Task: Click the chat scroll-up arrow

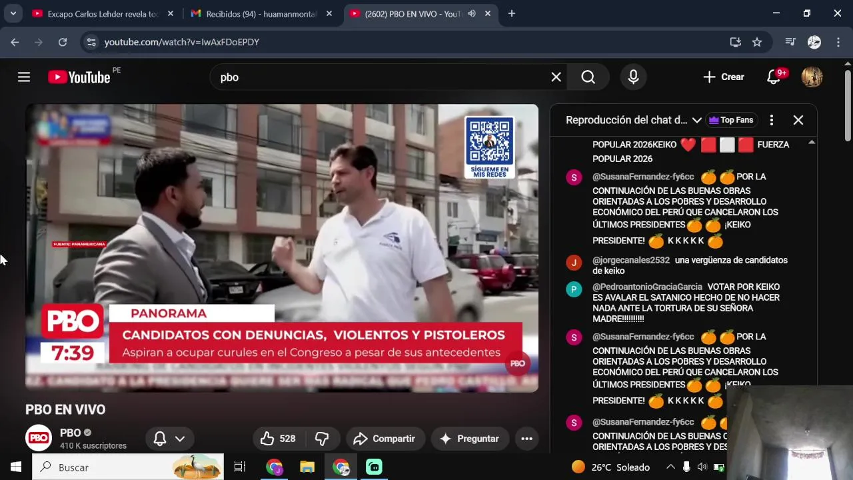Action: (812, 142)
